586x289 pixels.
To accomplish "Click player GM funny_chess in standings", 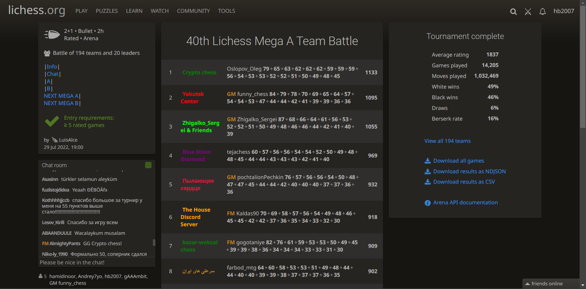I will coord(248,94).
